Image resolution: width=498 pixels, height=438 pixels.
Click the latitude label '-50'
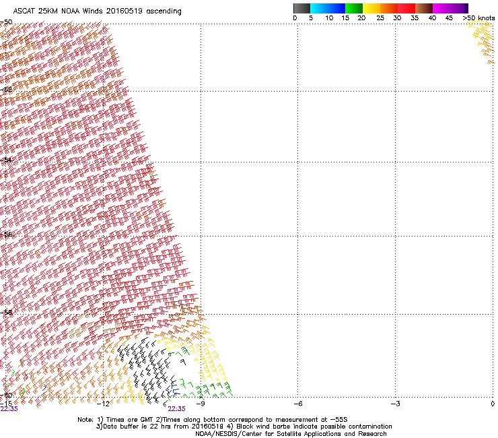point(6,22)
